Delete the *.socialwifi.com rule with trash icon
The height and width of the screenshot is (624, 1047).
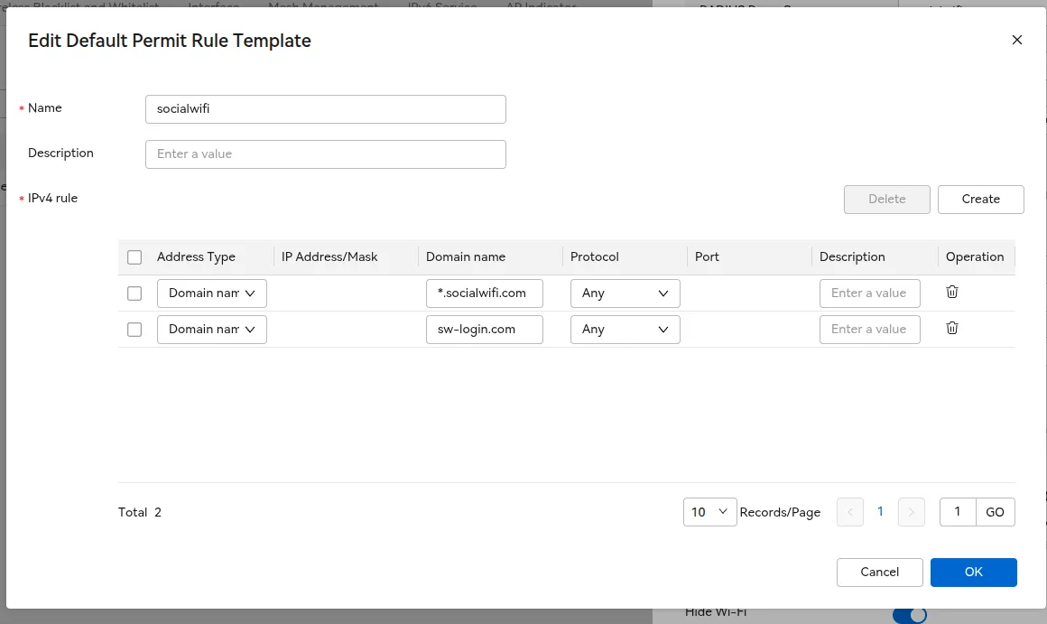[x=951, y=293]
